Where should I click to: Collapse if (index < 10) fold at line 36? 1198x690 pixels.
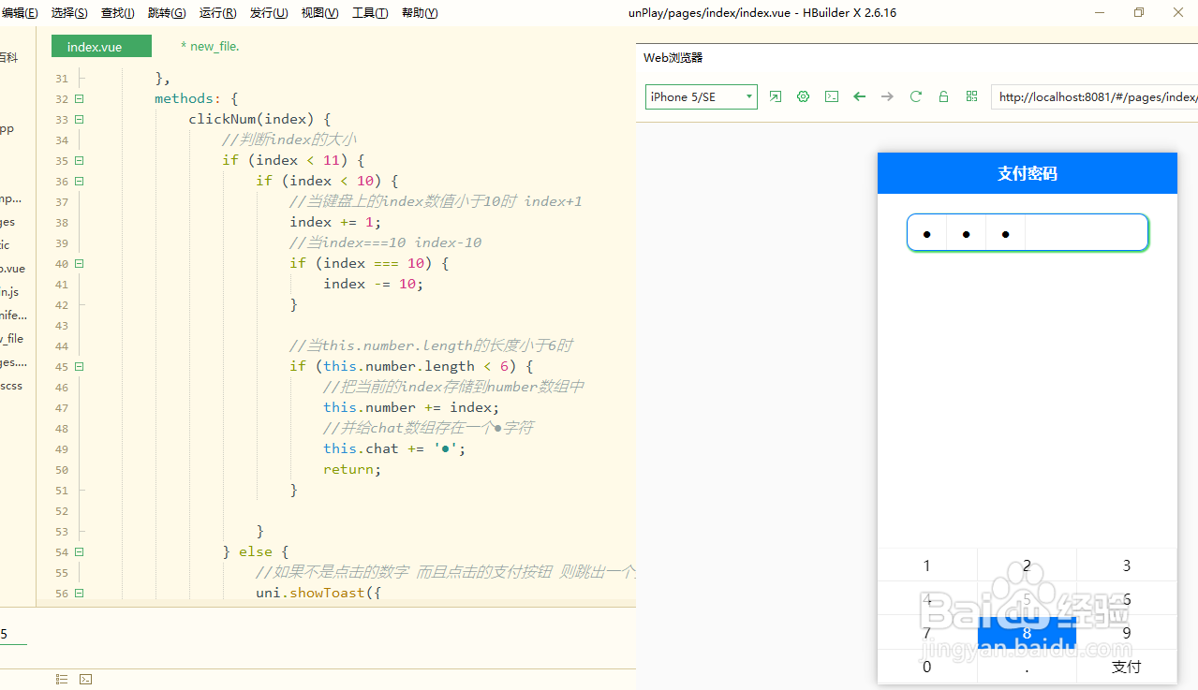[x=79, y=181]
